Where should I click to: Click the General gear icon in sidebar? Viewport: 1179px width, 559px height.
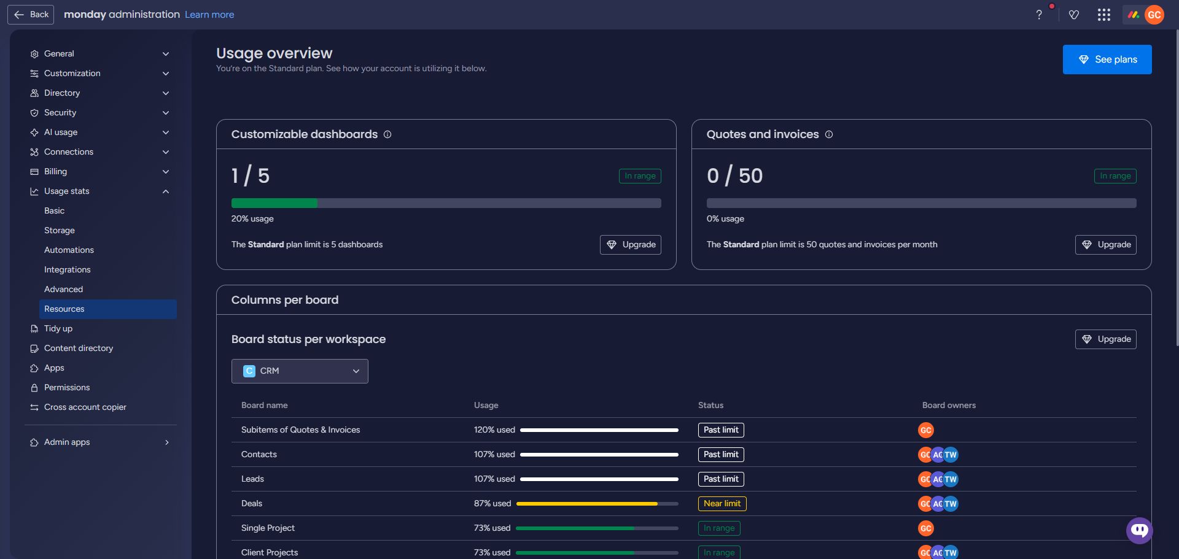click(x=34, y=54)
